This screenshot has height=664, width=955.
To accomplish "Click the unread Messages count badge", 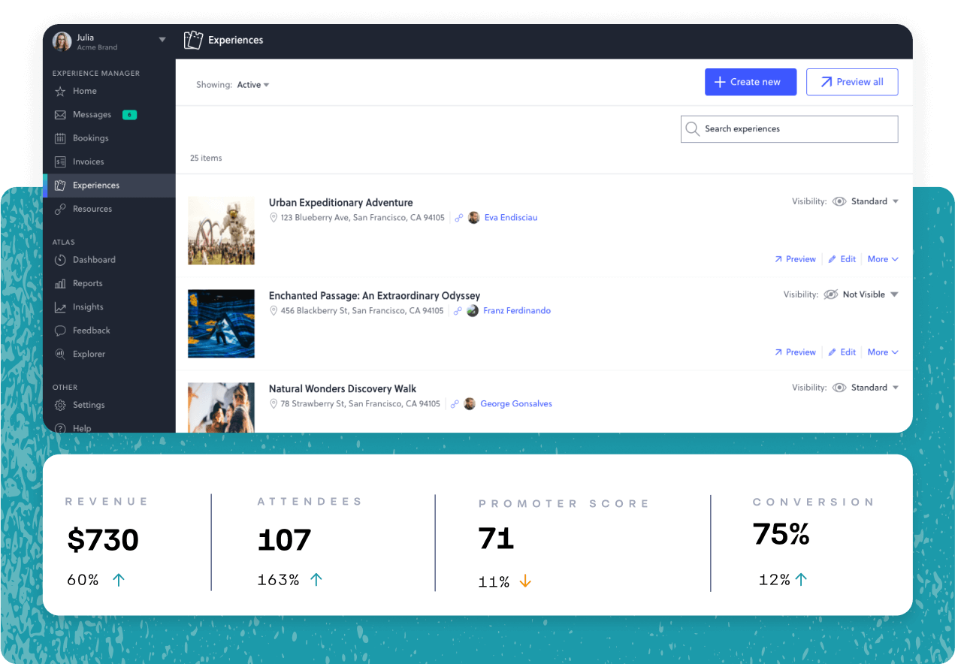I will (x=129, y=115).
